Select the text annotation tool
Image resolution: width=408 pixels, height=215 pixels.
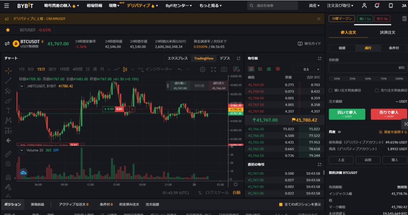coord(8,110)
